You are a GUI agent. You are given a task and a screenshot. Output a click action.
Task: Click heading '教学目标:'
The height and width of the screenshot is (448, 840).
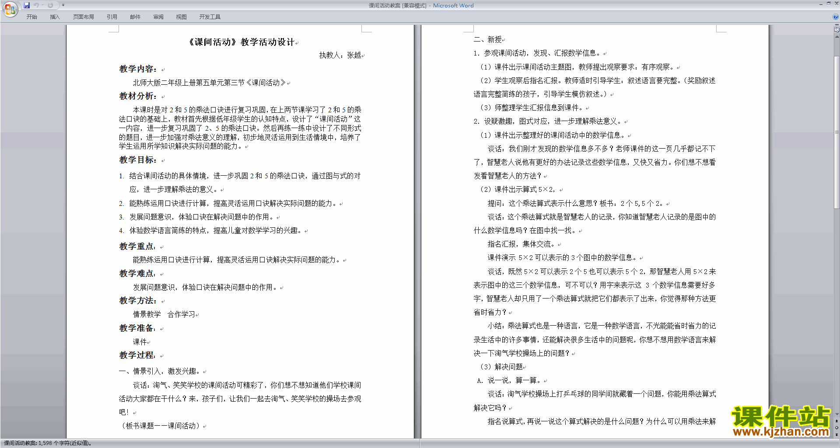[138, 160]
